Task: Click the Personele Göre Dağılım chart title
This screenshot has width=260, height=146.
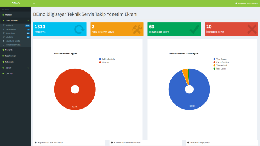Action: (x=65, y=54)
